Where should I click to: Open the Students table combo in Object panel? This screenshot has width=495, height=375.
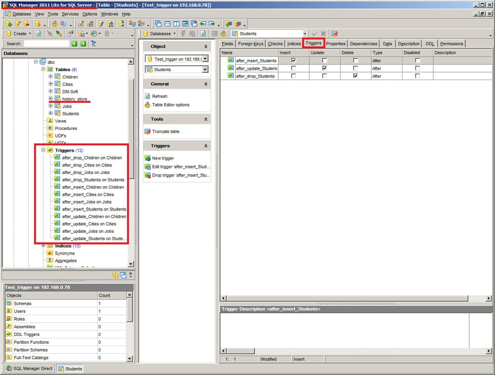click(205, 69)
